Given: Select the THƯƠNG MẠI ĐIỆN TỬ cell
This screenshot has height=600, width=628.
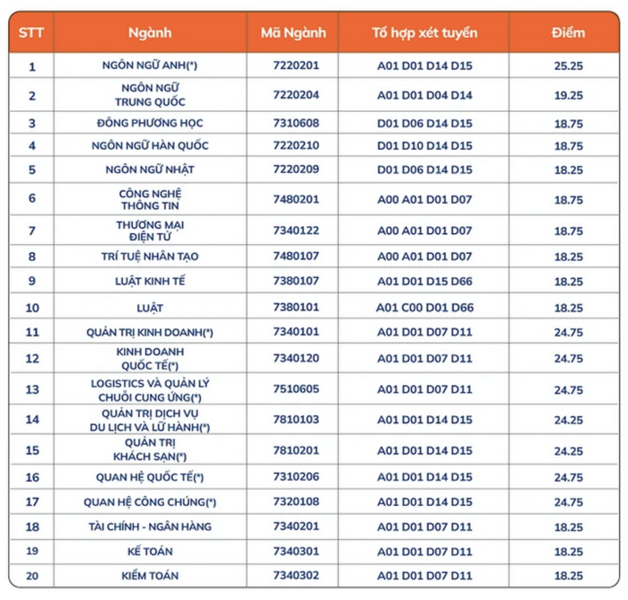Looking at the screenshot, I should 150,230.
